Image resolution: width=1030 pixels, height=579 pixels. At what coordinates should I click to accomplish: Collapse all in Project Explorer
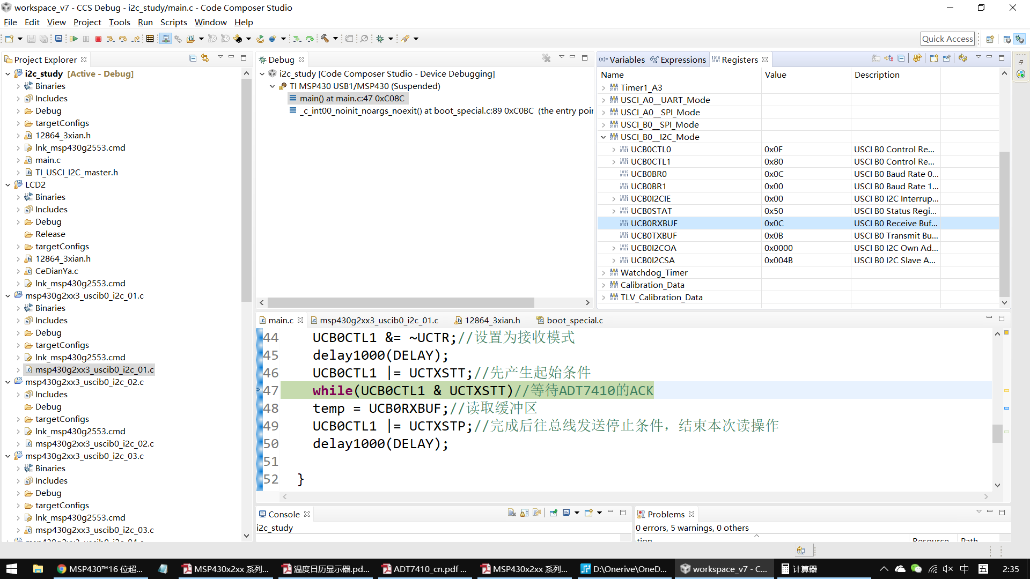(x=193, y=58)
